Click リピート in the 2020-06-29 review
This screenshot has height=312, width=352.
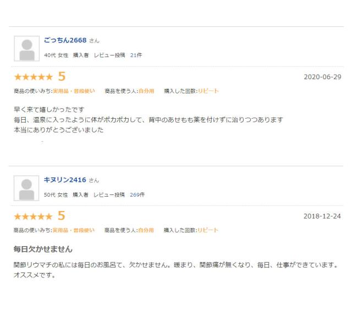point(208,91)
